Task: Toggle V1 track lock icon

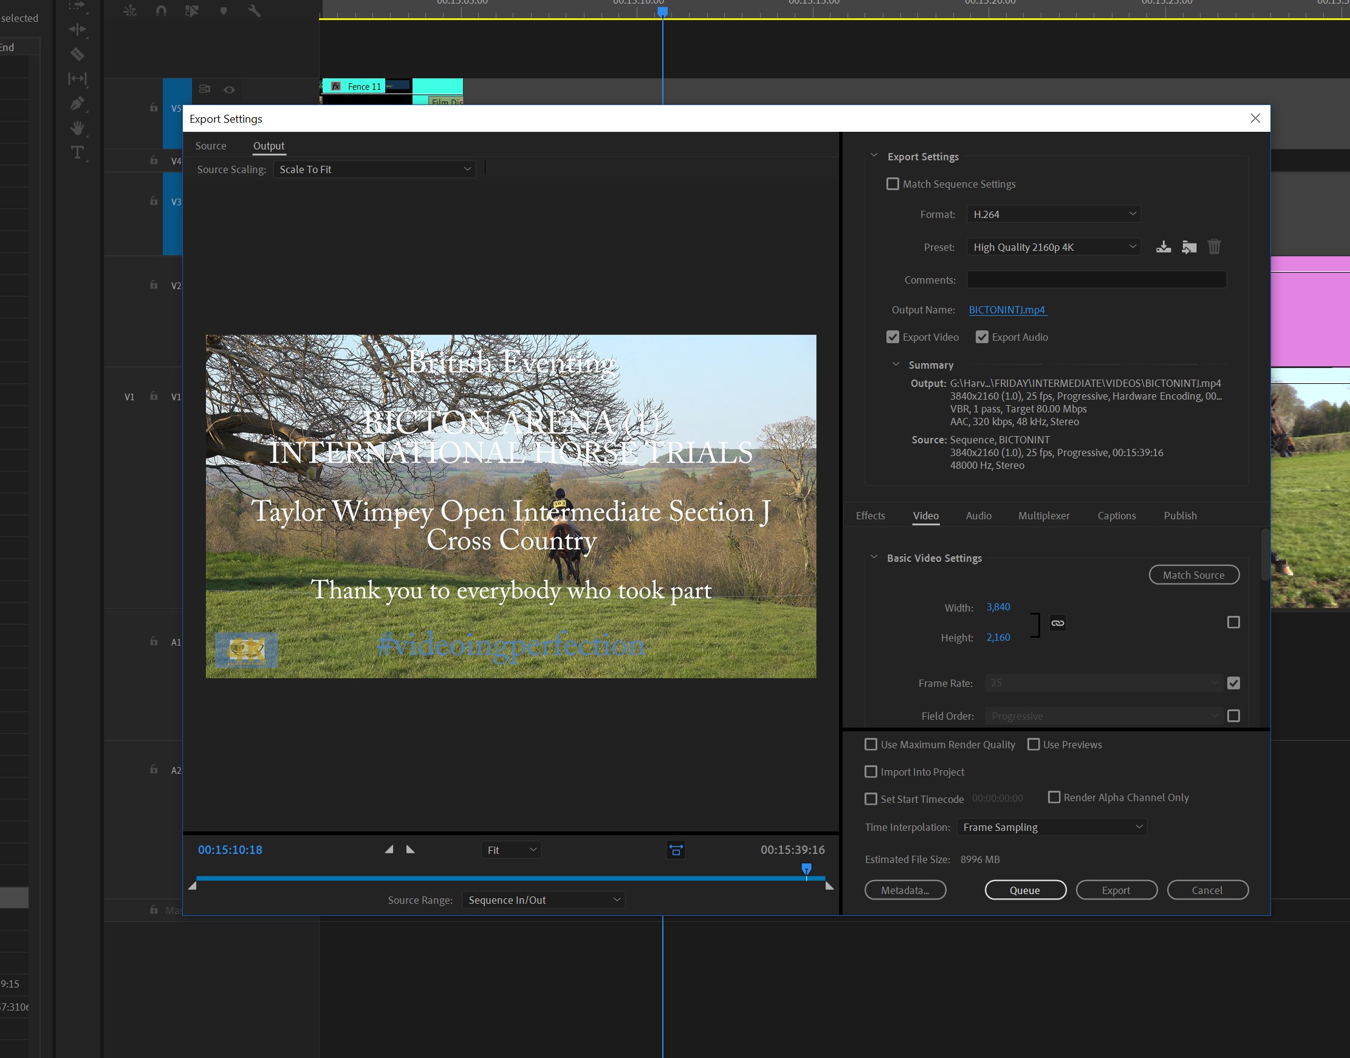Action: pyautogui.click(x=154, y=396)
